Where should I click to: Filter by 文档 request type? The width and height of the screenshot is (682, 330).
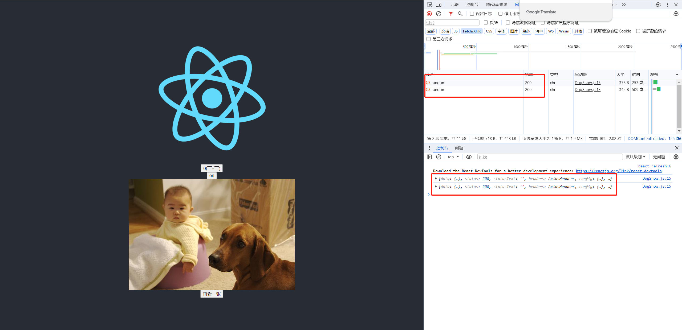pyautogui.click(x=445, y=31)
